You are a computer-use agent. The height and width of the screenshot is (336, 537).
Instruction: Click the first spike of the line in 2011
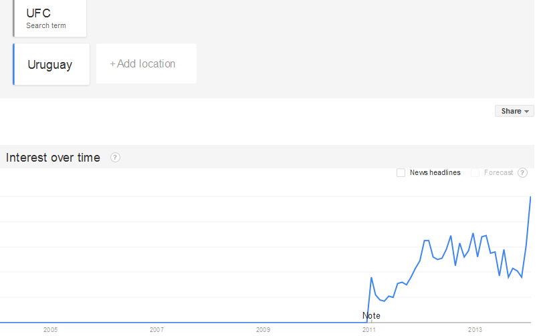tap(371, 277)
